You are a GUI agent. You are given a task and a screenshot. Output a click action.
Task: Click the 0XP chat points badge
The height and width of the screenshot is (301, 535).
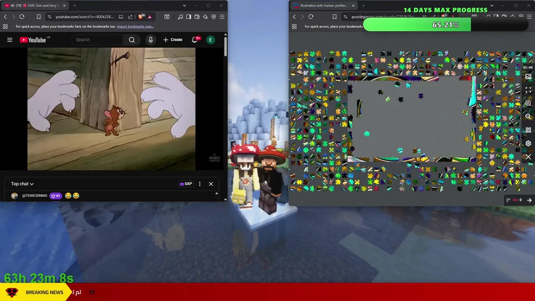186,184
